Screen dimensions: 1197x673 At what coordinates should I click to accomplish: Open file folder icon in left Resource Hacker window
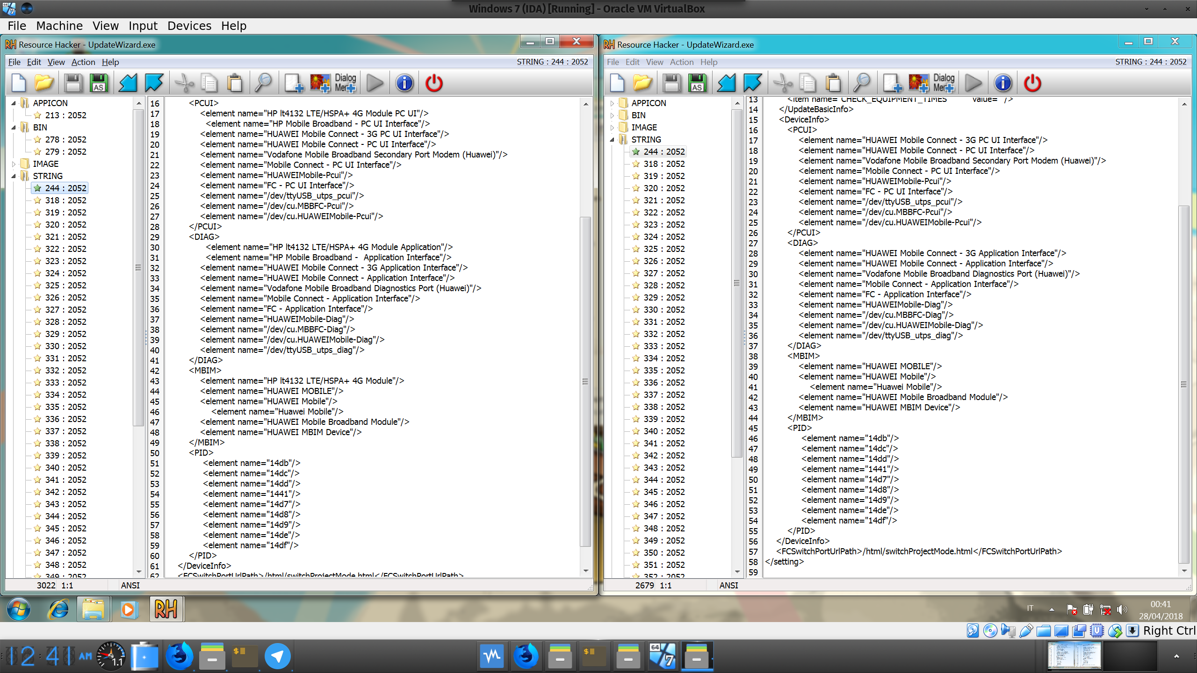[44, 83]
